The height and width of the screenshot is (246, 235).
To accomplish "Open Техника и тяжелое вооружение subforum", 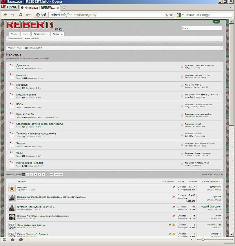I will (x=36, y=133).
